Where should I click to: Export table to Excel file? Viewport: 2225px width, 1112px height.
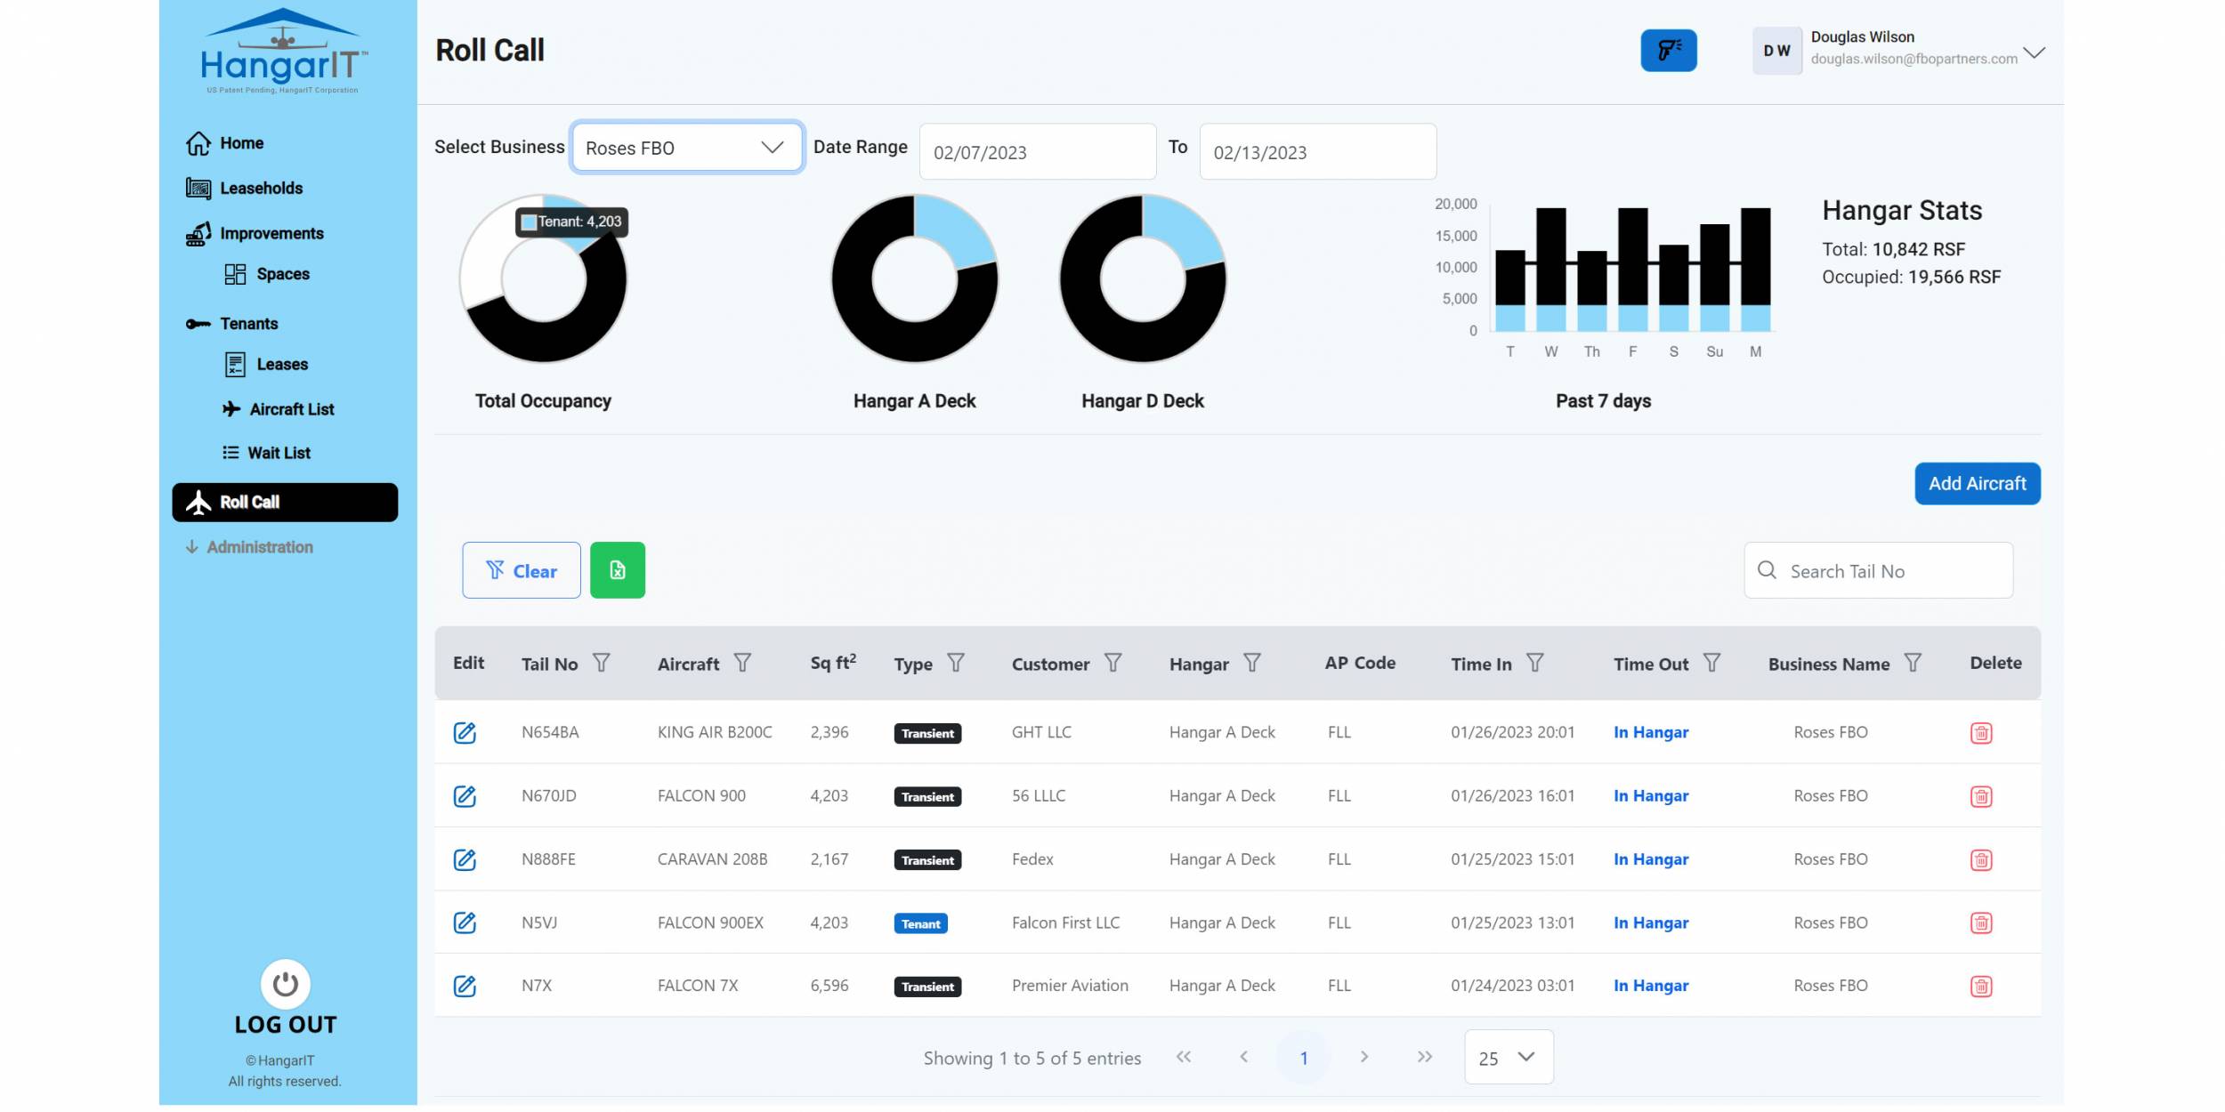pyautogui.click(x=618, y=570)
